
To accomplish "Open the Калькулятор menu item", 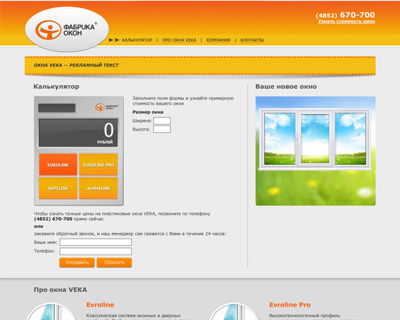I will [137, 40].
